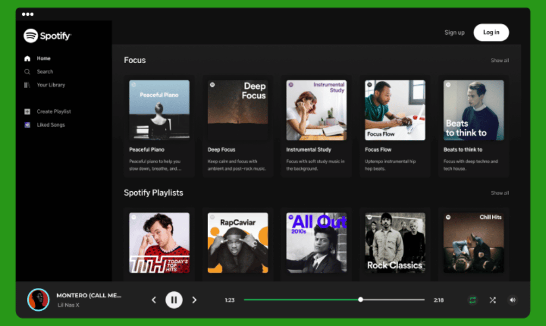The width and height of the screenshot is (546, 326).
Task: Click the 'Instrumental Study' title text
Action: pyautogui.click(x=309, y=150)
